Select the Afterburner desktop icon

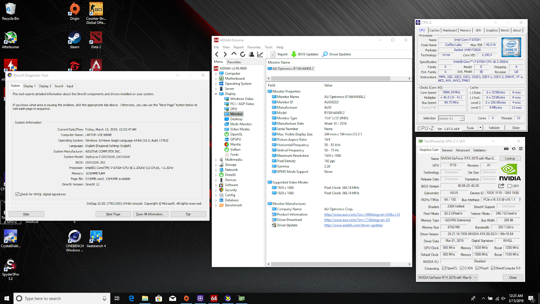point(10,40)
